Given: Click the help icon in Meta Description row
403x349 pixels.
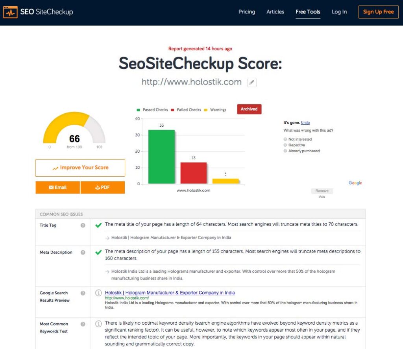Looking at the screenshot, I should pos(83,252).
